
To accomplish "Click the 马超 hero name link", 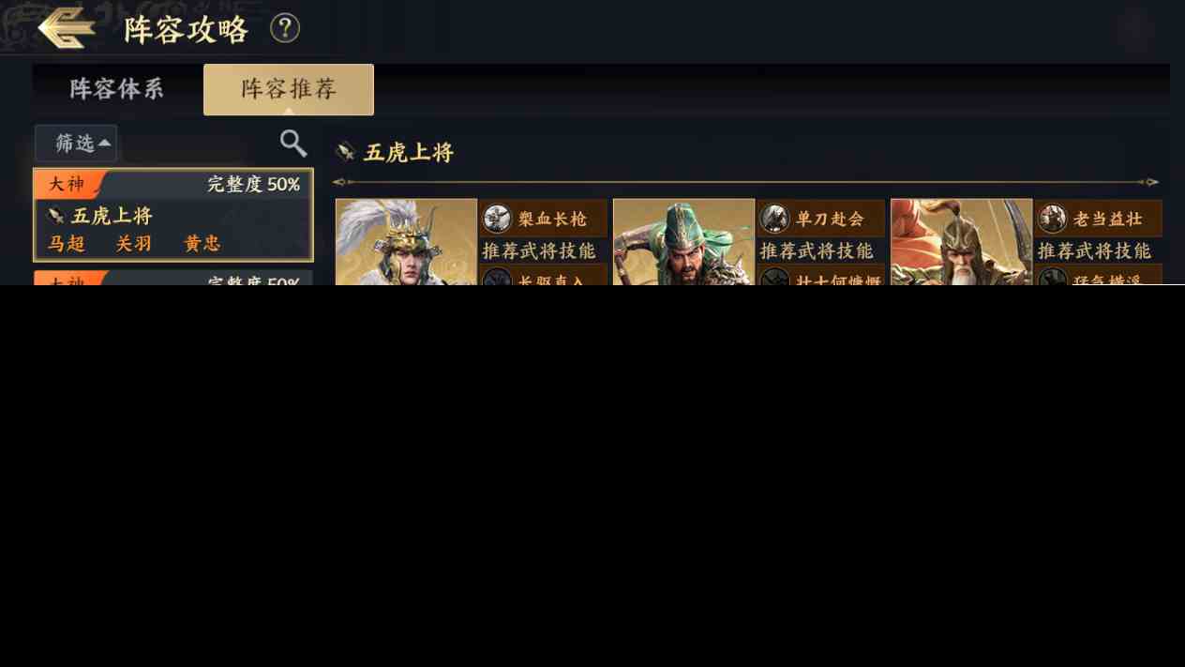I will pyautogui.click(x=67, y=244).
